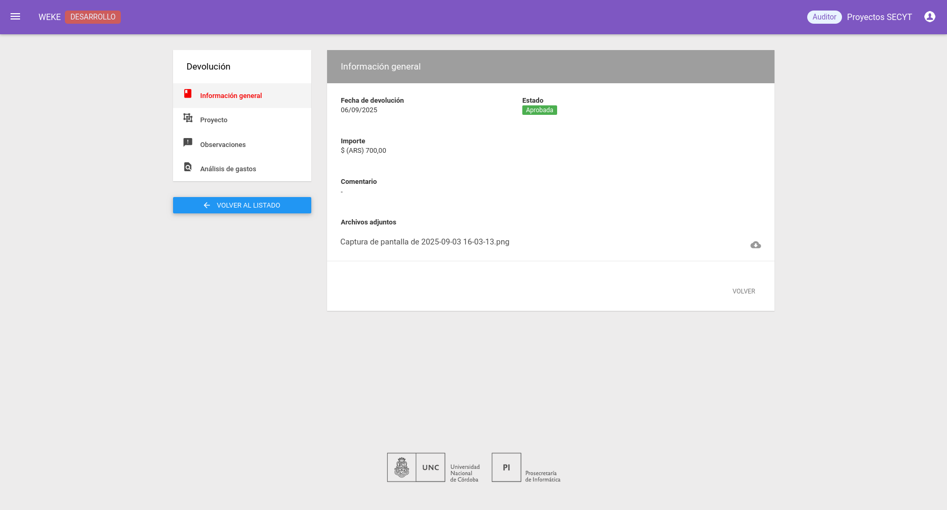The image size is (947, 510).
Task: Click the red Información general book icon
Action: 188,94
